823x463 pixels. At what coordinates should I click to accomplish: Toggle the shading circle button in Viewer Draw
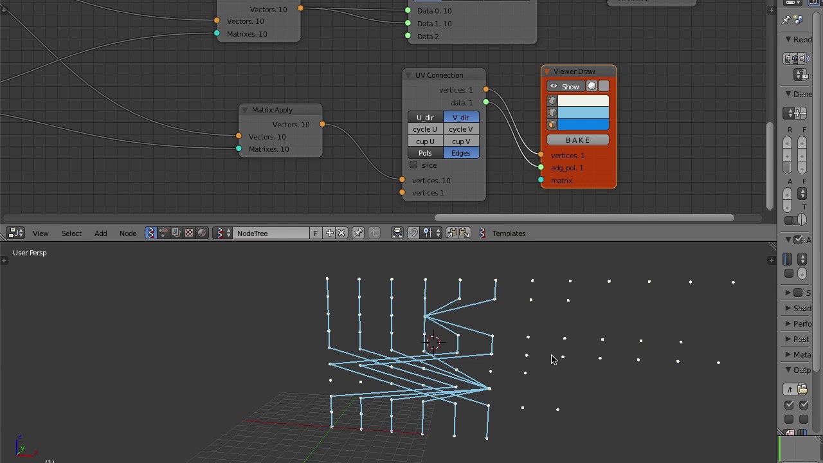pyautogui.click(x=592, y=86)
